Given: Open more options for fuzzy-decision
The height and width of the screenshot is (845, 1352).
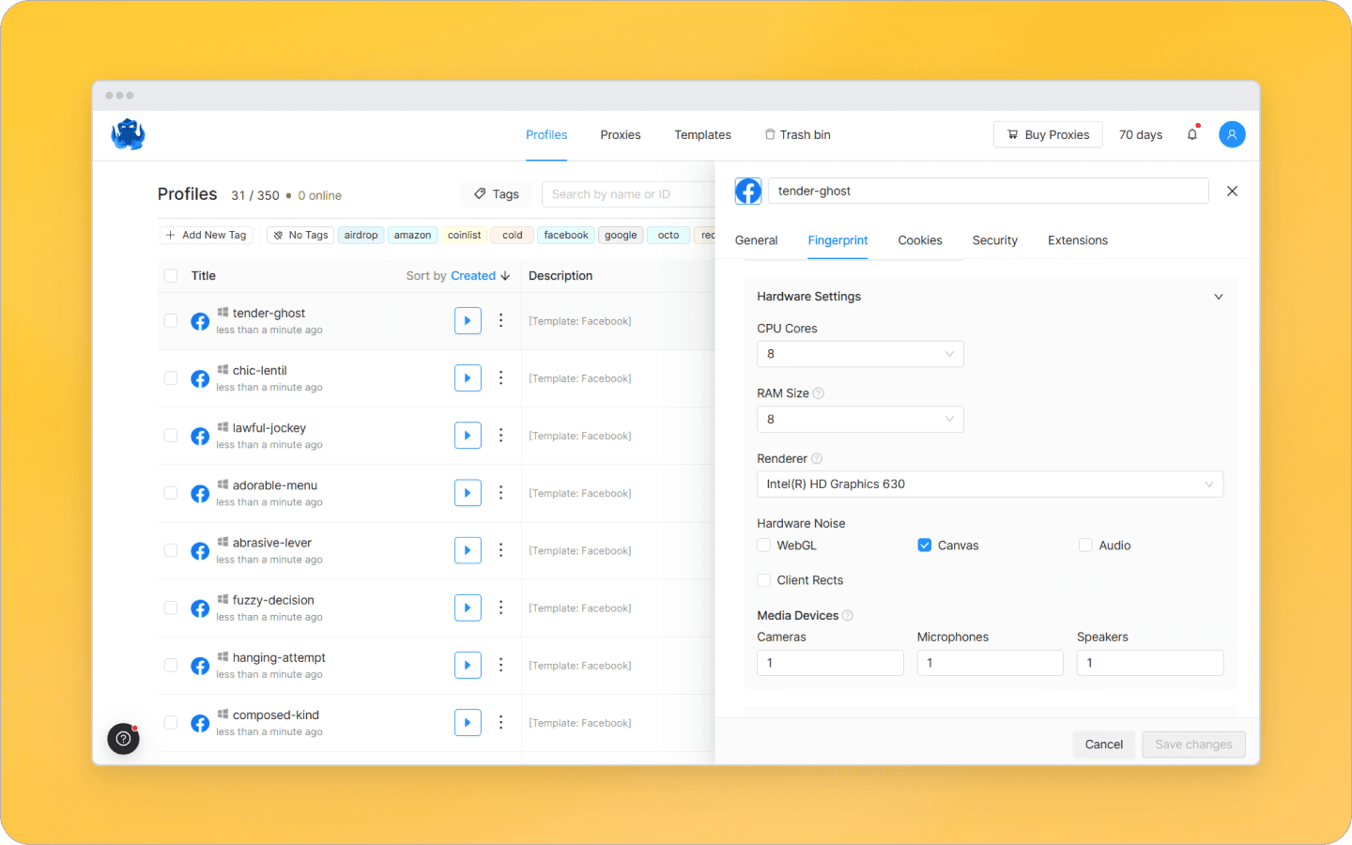Looking at the screenshot, I should pyautogui.click(x=500, y=607).
